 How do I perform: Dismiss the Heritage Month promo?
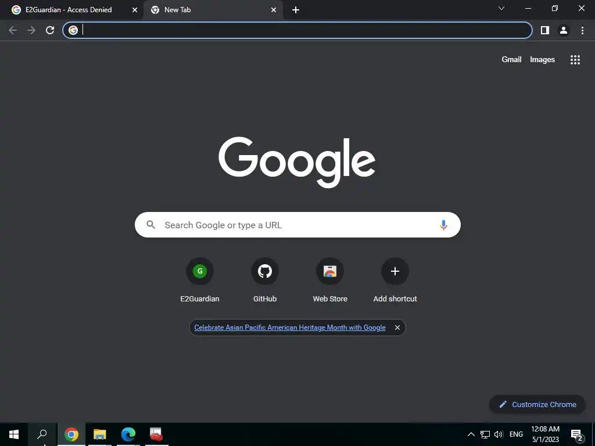pyautogui.click(x=397, y=328)
